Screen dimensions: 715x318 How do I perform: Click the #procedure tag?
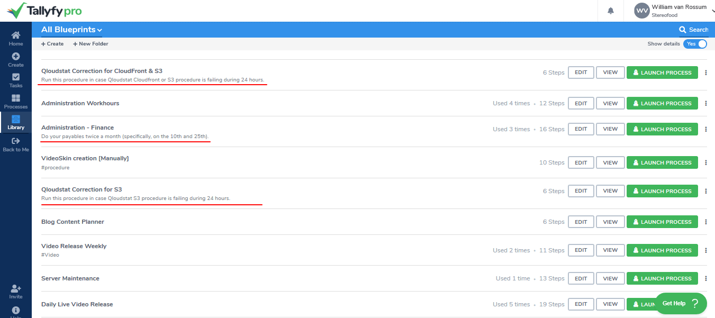pyautogui.click(x=55, y=168)
